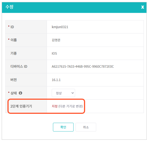Click the name value 김명준

56,40
